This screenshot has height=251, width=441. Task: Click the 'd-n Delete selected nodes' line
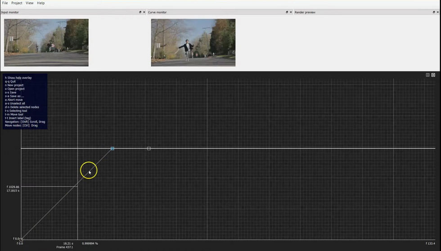click(x=22, y=107)
